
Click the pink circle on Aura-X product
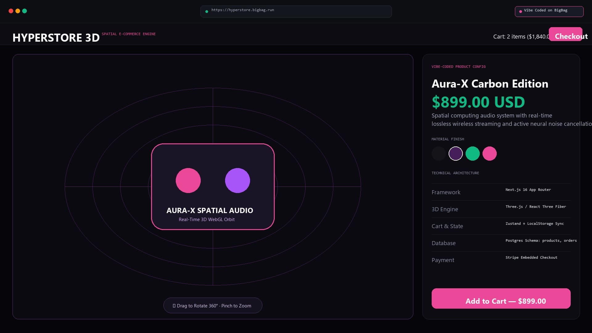tap(188, 180)
